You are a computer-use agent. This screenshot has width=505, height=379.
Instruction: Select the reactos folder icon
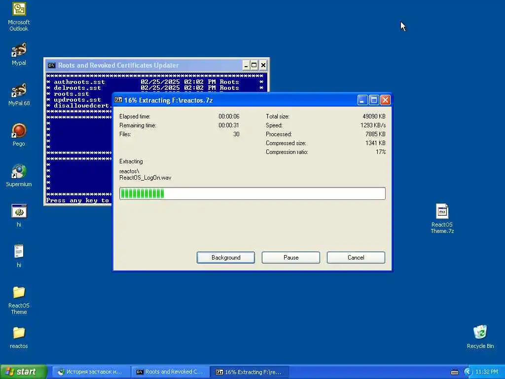(19, 338)
